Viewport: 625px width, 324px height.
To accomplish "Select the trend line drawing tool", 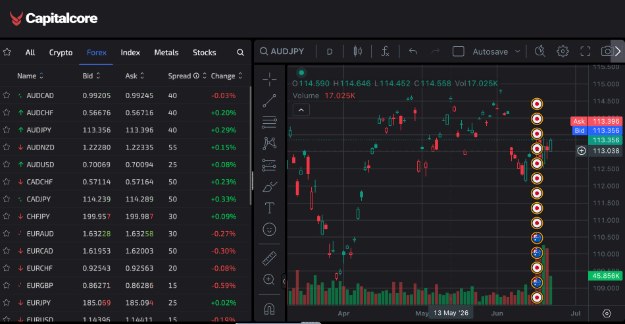I will (270, 101).
